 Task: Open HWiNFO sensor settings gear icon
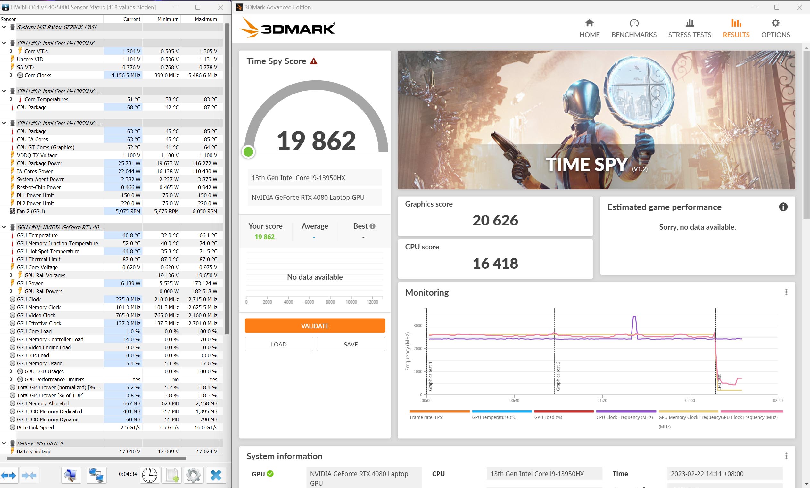[x=193, y=475]
